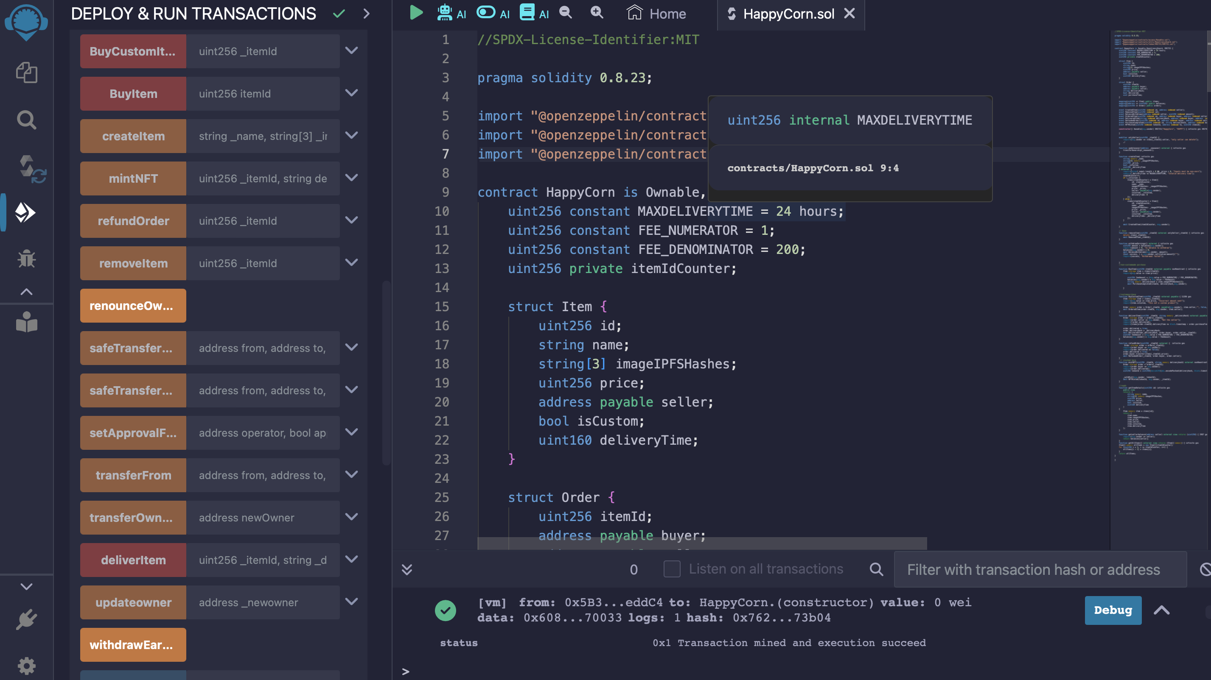
Task: Click the withdrawEar... function button
Action: [x=133, y=645]
